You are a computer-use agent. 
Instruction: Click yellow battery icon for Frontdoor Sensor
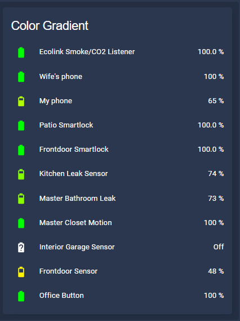click(21, 271)
